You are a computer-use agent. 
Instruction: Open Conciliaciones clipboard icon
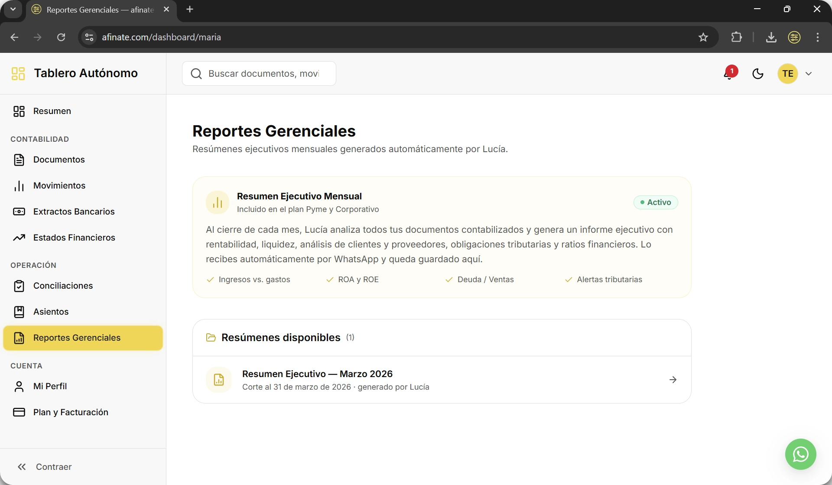click(x=19, y=286)
